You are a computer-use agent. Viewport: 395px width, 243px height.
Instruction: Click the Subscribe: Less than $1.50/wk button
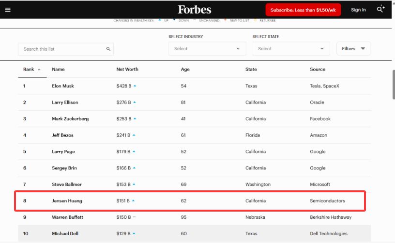[x=304, y=10]
